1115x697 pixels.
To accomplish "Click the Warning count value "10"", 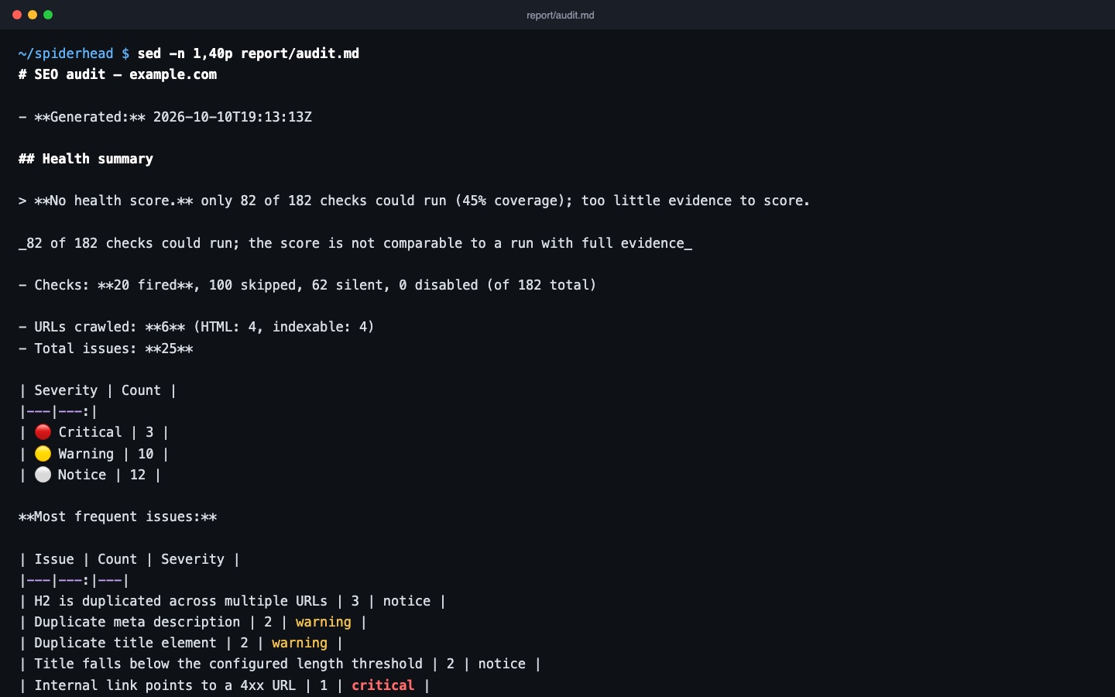I will [146, 454].
